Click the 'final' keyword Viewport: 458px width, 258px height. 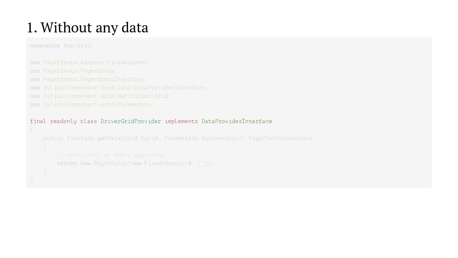click(x=38, y=122)
